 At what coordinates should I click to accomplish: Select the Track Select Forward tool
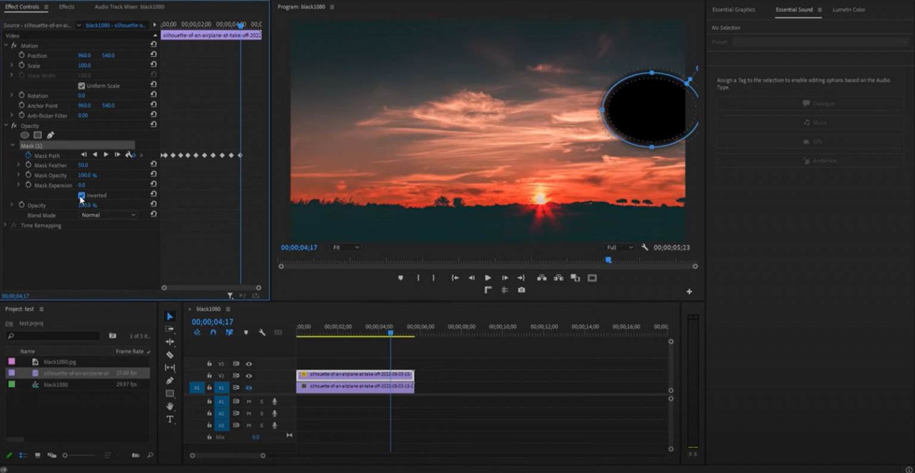170,329
